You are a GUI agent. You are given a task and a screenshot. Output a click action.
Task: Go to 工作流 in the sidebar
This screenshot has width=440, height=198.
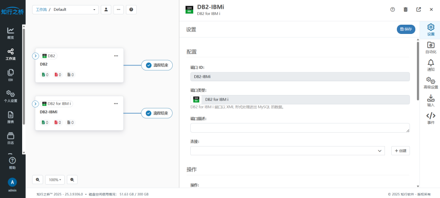pos(11,55)
